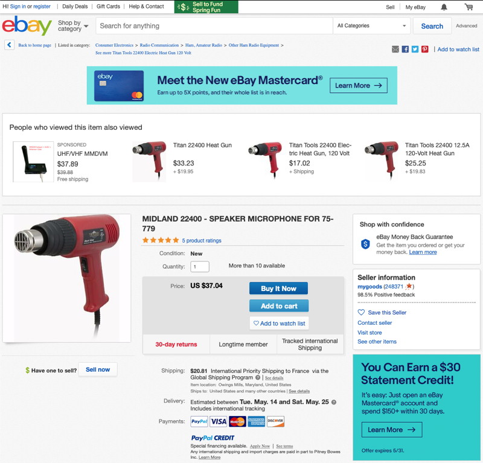Click the Buy It Now button
483x463 pixels.
coord(278,289)
